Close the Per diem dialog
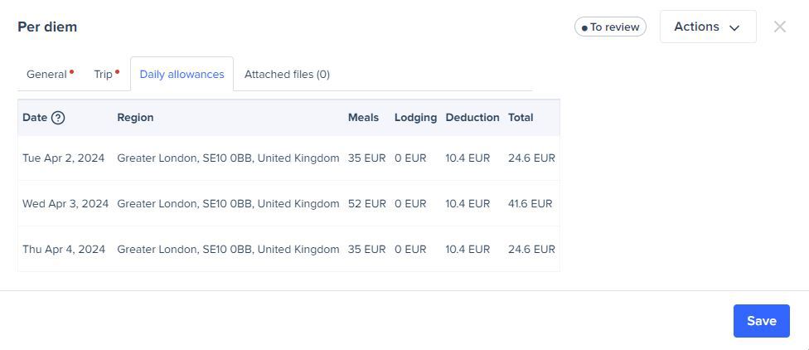This screenshot has width=809, height=350. pyautogui.click(x=779, y=27)
